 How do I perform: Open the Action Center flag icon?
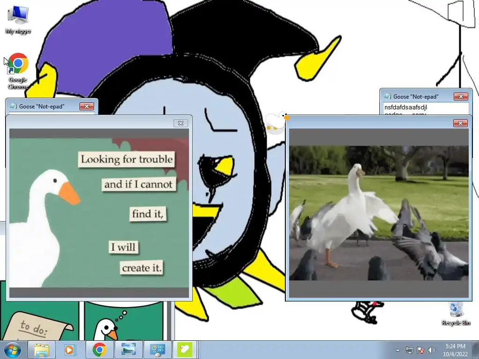tap(421, 350)
